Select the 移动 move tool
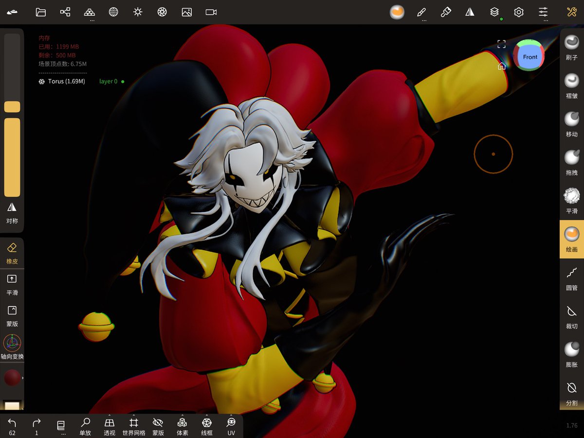The width and height of the screenshot is (584, 438). pos(572,124)
